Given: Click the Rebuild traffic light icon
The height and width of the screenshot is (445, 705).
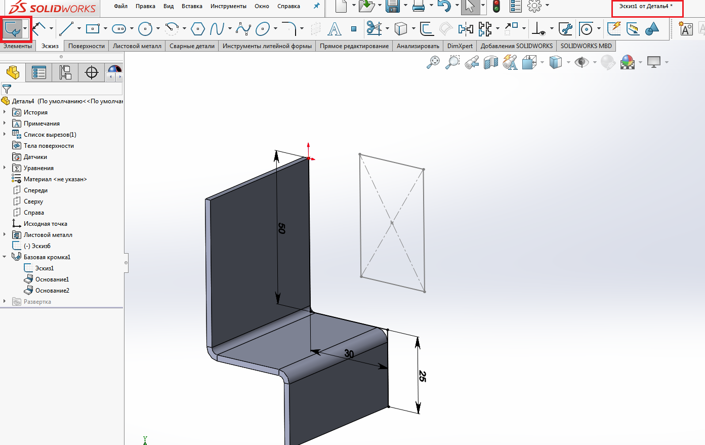Looking at the screenshot, I should [496, 7].
